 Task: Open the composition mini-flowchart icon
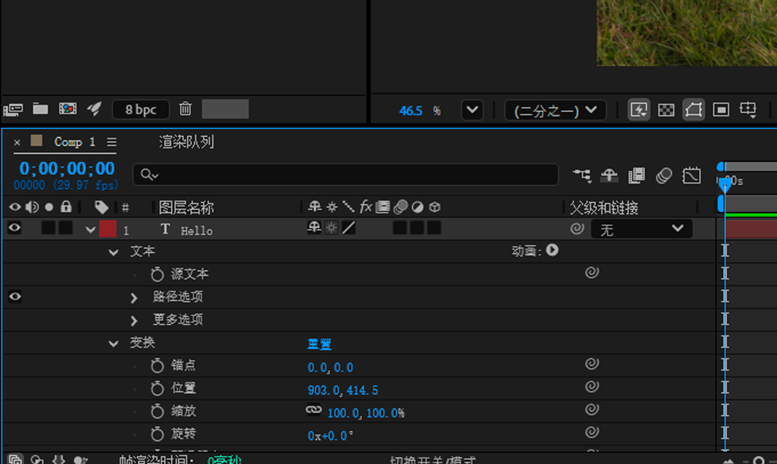pos(582,175)
